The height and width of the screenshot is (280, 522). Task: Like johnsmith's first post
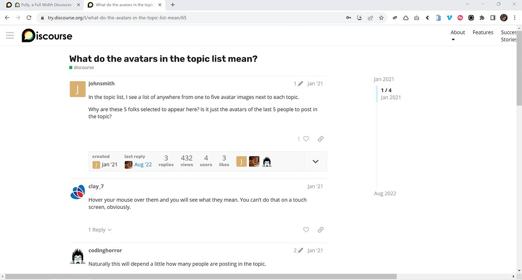click(306, 139)
